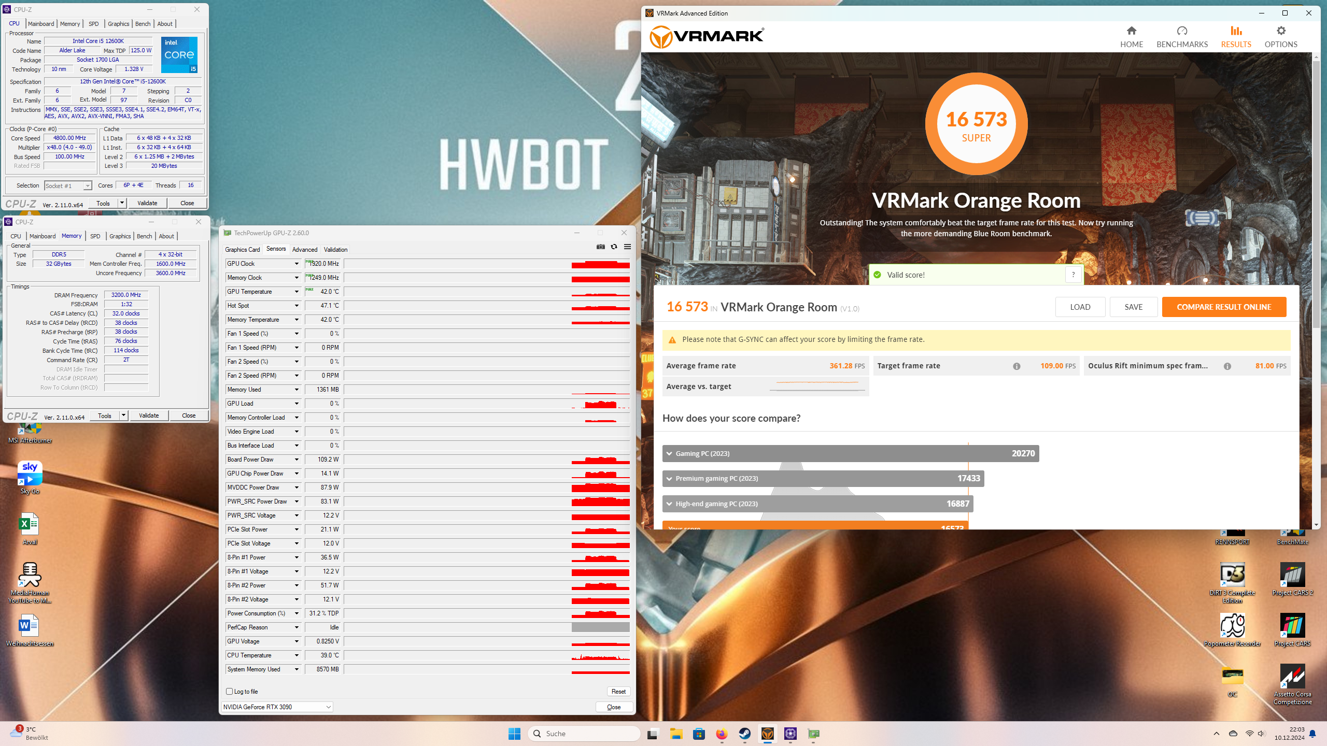
Task: Open VRMark OPTIONS gear
Action: point(1280,37)
